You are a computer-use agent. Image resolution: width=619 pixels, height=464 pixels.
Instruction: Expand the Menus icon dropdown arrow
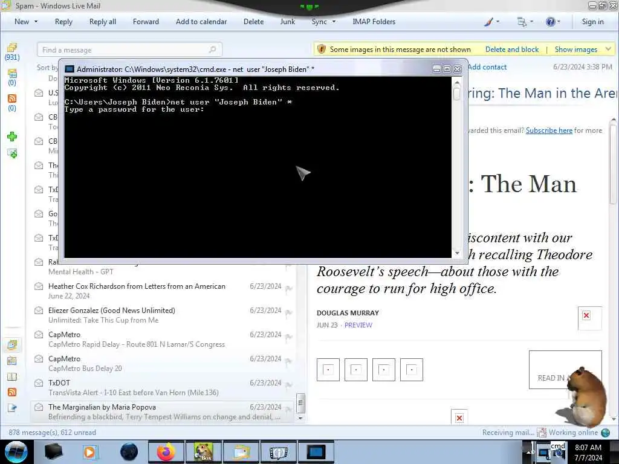531,22
